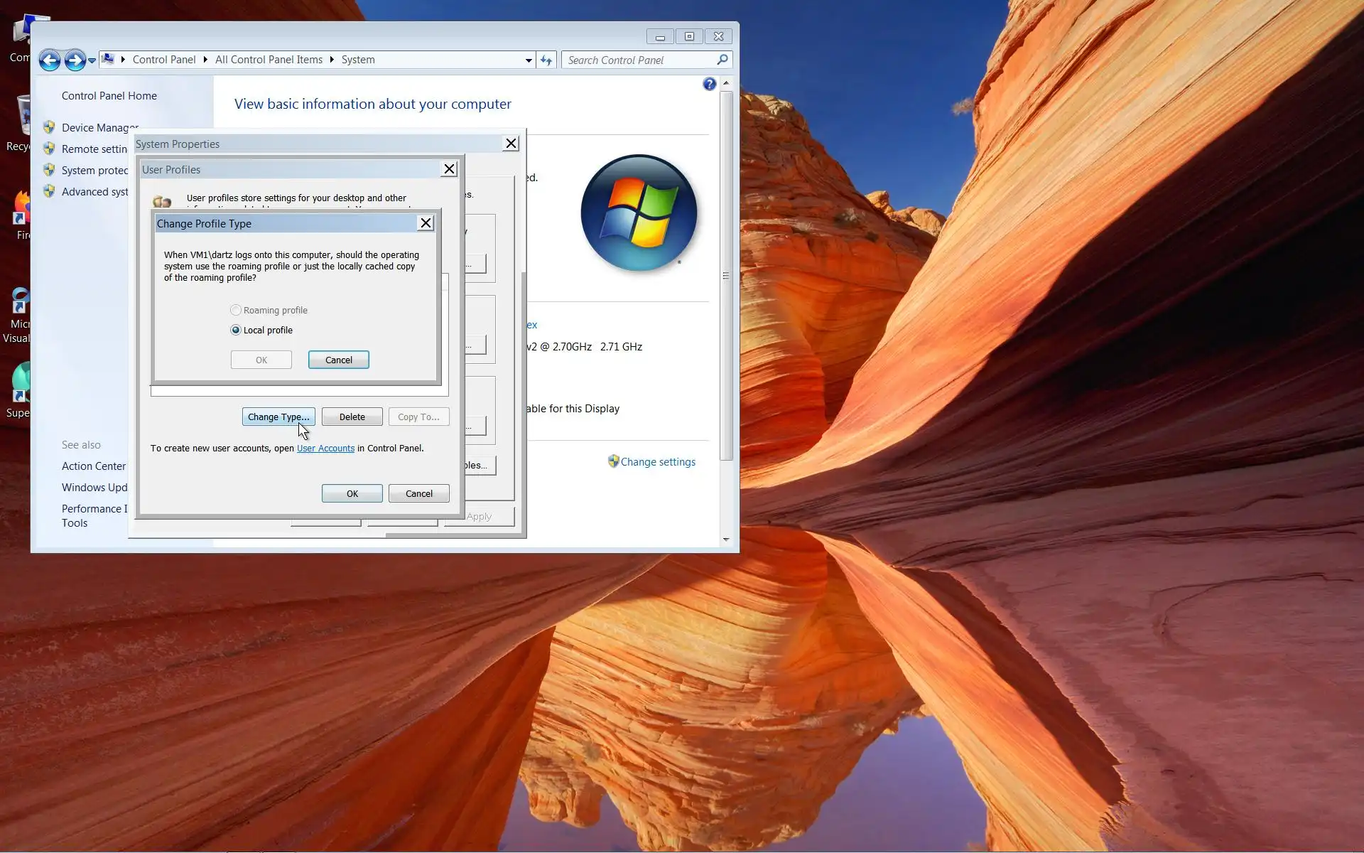Viewport: 1364px width, 853px height.
Task: Open Control Panel Home in the sidebar
Action: pos(109,96)
